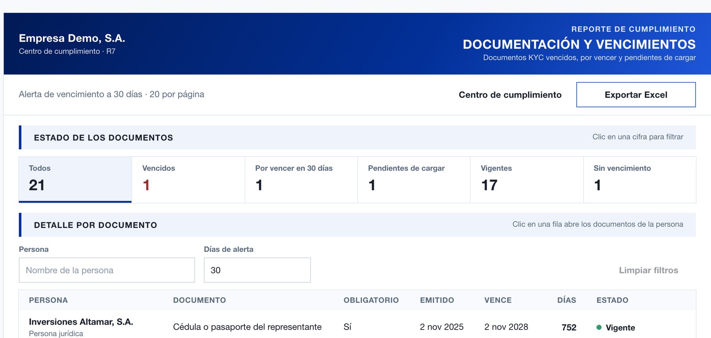Click the Empresa Demo, S.A. title
This screenshot has height=338, width=711.
pos(72,38)
